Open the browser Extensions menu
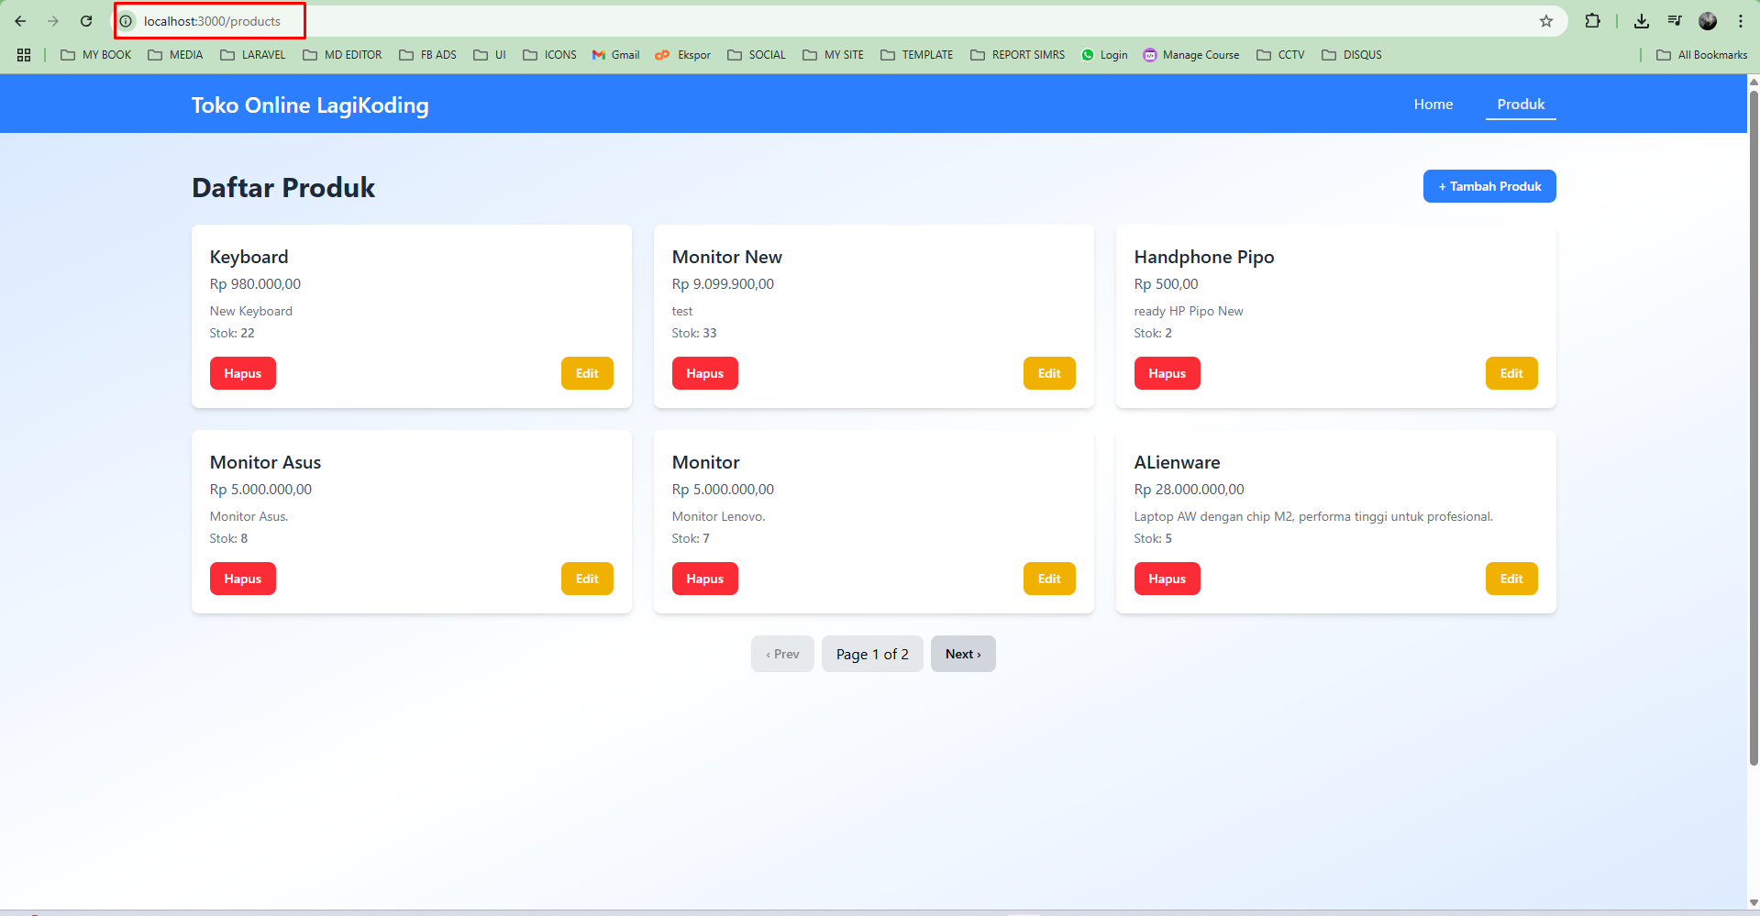The width and height of the screenshot is (1760, 916). (x=1593, y=20)
